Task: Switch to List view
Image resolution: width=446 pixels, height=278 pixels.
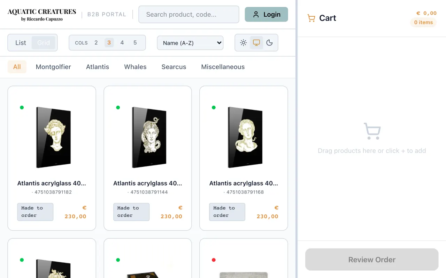Action: pos(21,43)
